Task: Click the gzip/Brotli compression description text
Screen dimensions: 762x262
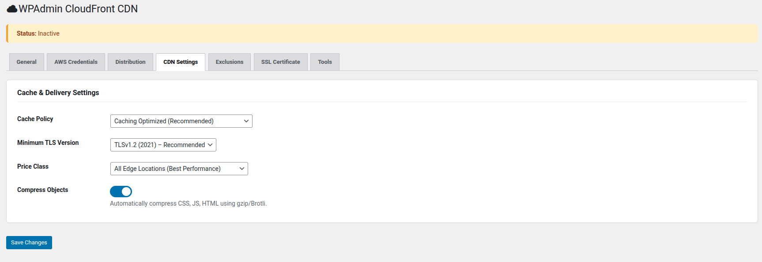Action: coord(188,203)
